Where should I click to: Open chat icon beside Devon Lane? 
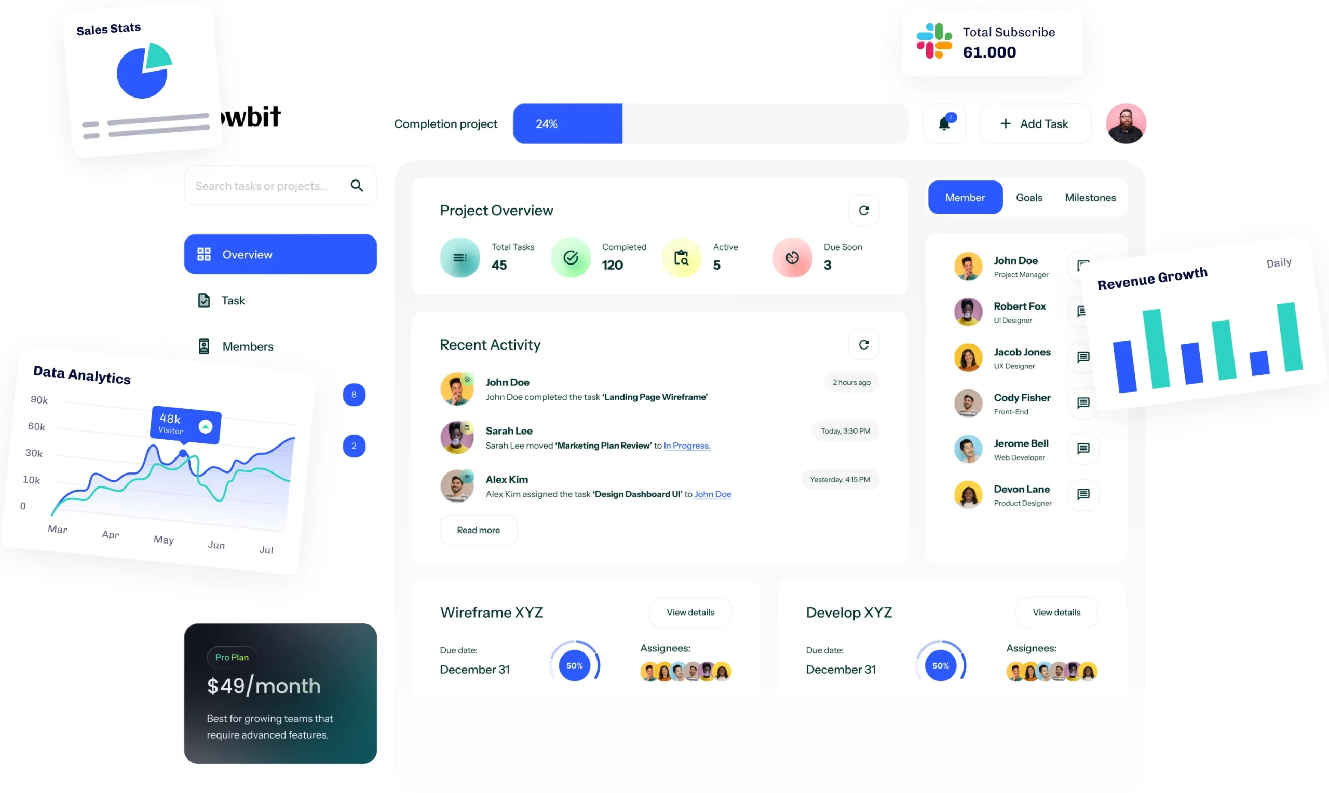[x=1083, y=494]
